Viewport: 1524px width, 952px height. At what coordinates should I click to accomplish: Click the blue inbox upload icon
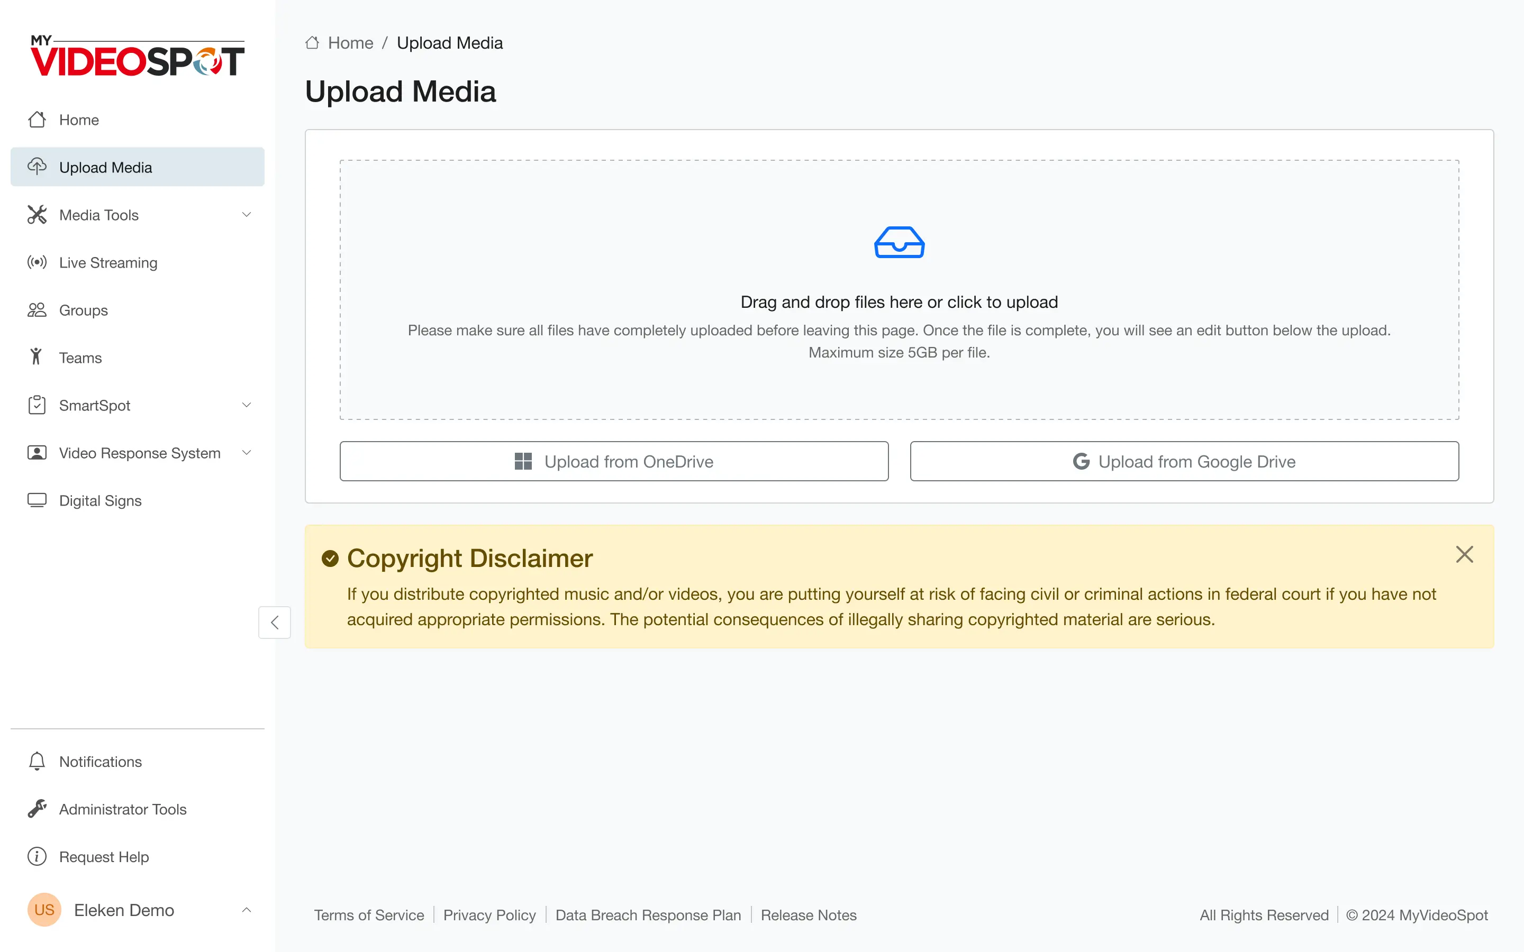(x=899, y=242)
